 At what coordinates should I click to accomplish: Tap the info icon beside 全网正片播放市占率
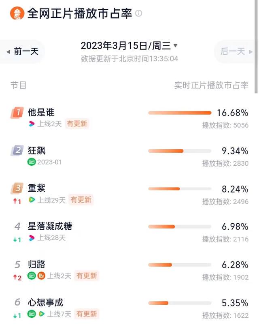[x=138, y=13]
